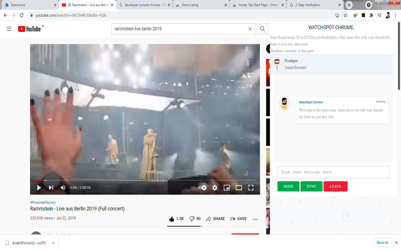Close the Extensions tab

(55, 5)
